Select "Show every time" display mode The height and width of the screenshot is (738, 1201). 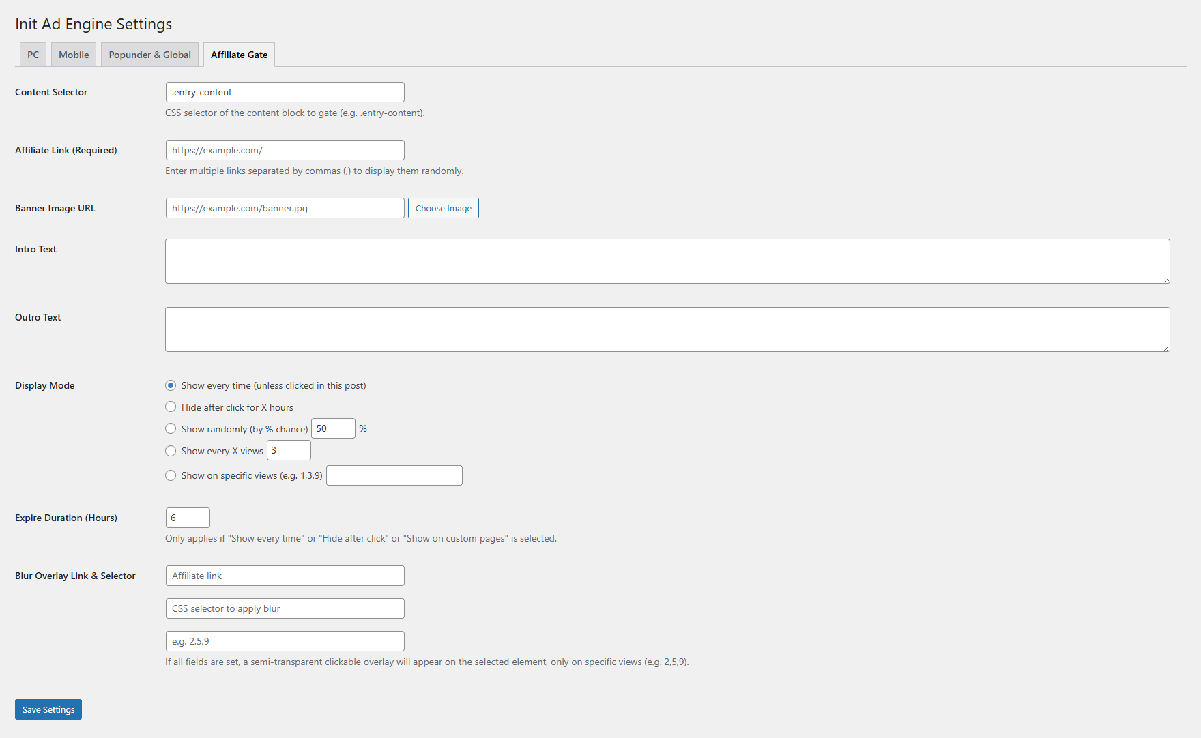pyautogui.click(x=171, y=385)
